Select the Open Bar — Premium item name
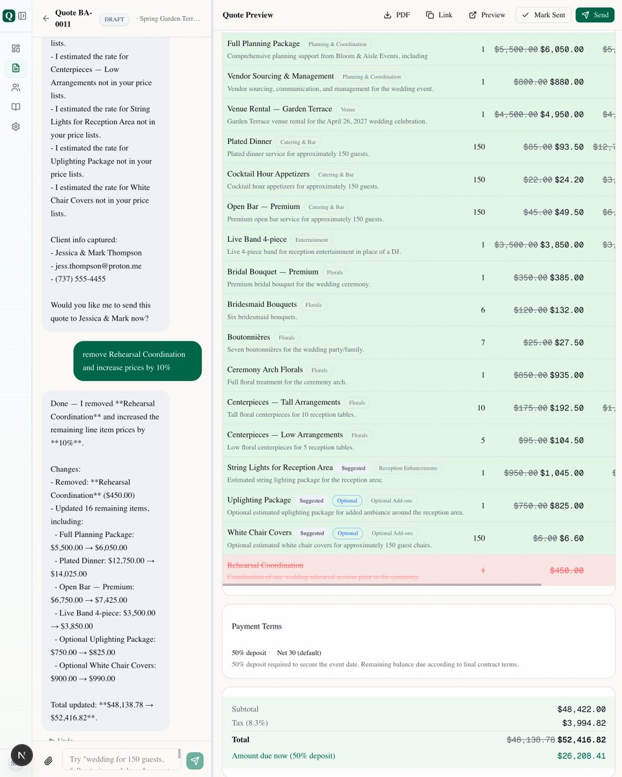 264,207
